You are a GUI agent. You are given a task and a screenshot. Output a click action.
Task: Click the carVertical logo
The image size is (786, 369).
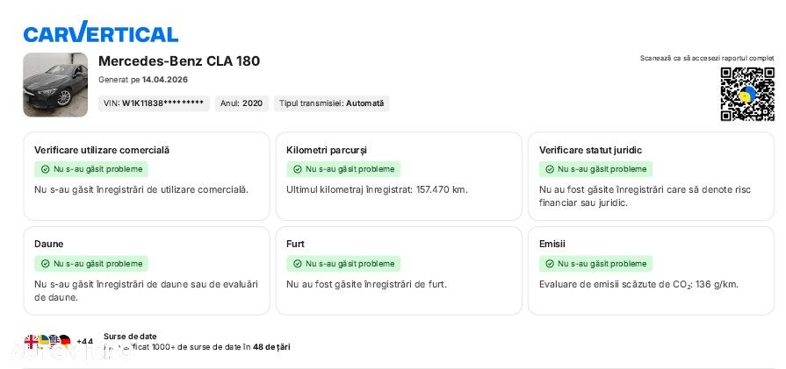coord(101,32)
